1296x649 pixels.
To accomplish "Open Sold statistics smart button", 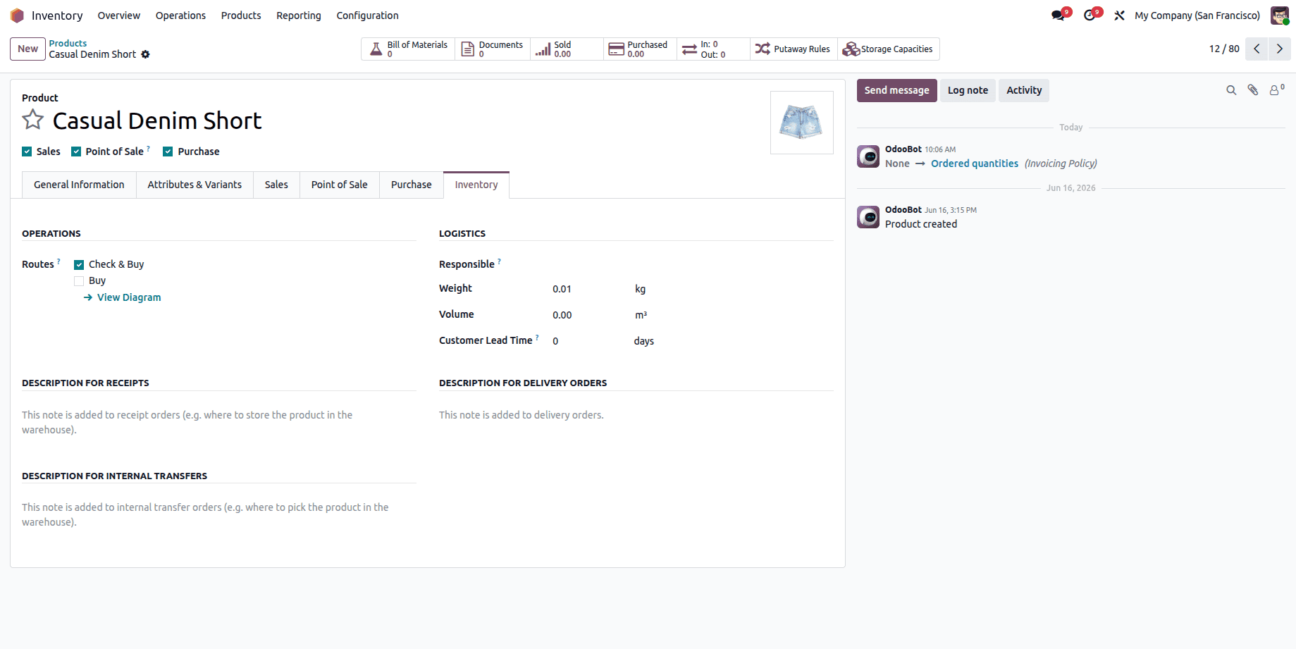I will pos(567,49).
